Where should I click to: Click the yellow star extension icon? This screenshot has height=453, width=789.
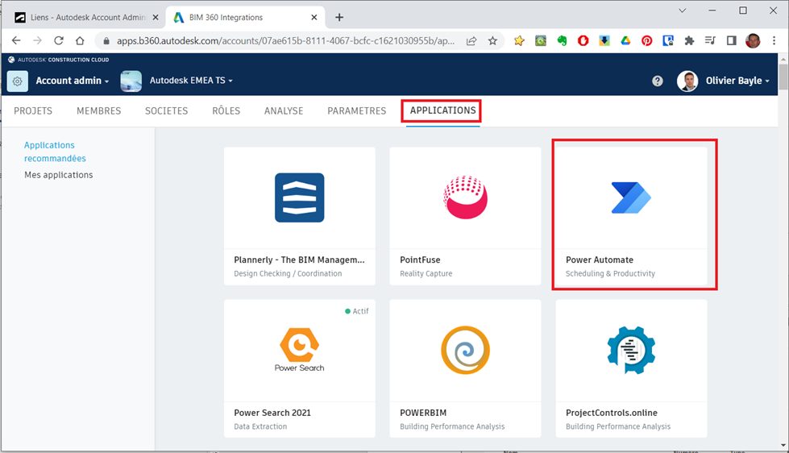519,41
